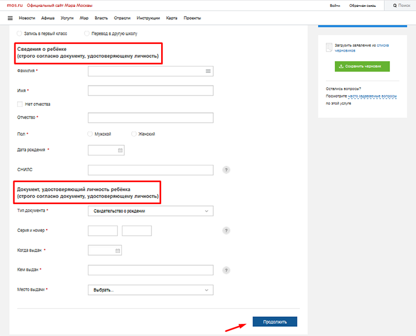Image resolution: width=416 pixels, height=336 pixels.
Task: Click the list icon in Фамилия field
Action: click(208, 71)
